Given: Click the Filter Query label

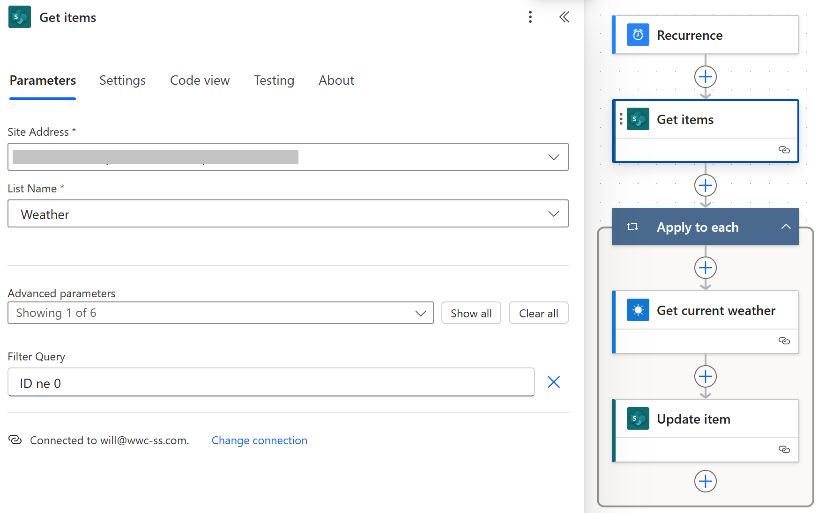Looking at the screenshot, I should (36, 357).
